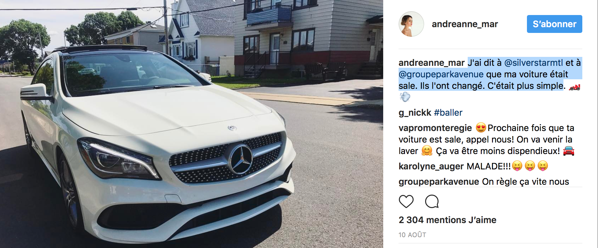Visit the vapromonteregie commenter profile
This screenshot has height=248, width=598.
(435, 128)
